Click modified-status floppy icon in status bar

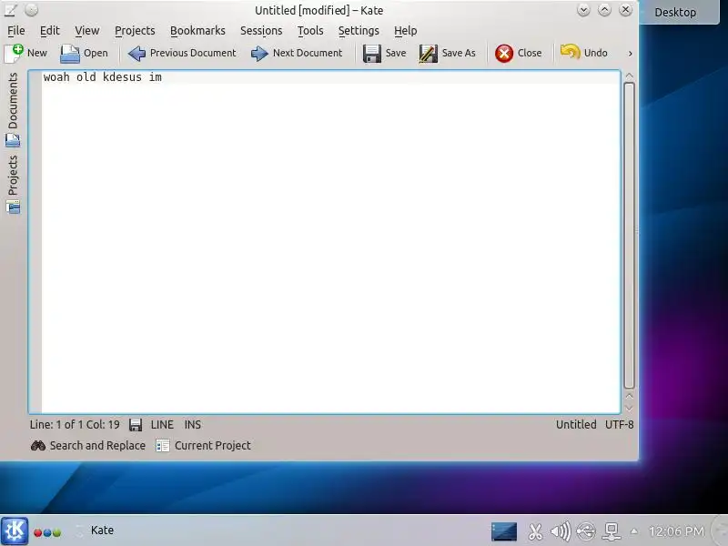point(136,425)
